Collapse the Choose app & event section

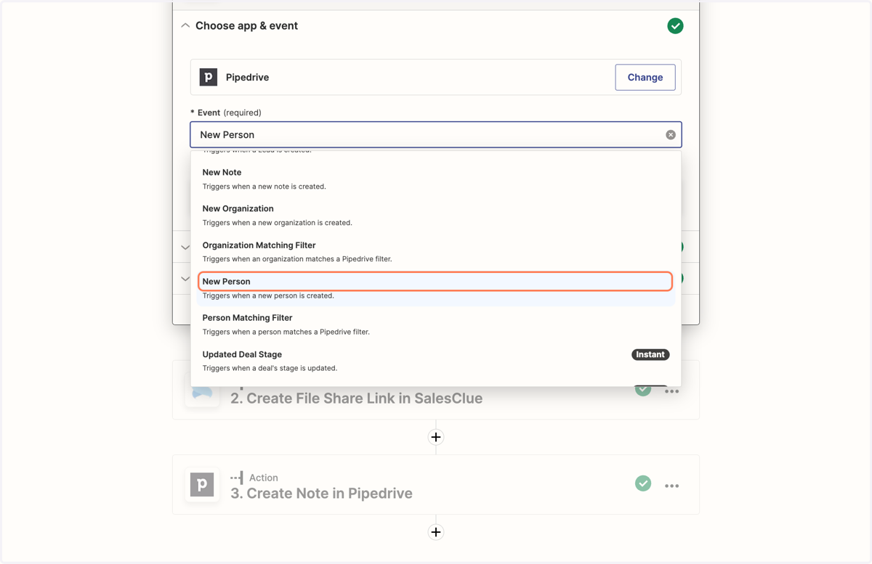[185, 25]
